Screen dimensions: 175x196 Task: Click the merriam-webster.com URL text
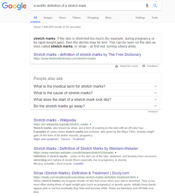point(73,153)
